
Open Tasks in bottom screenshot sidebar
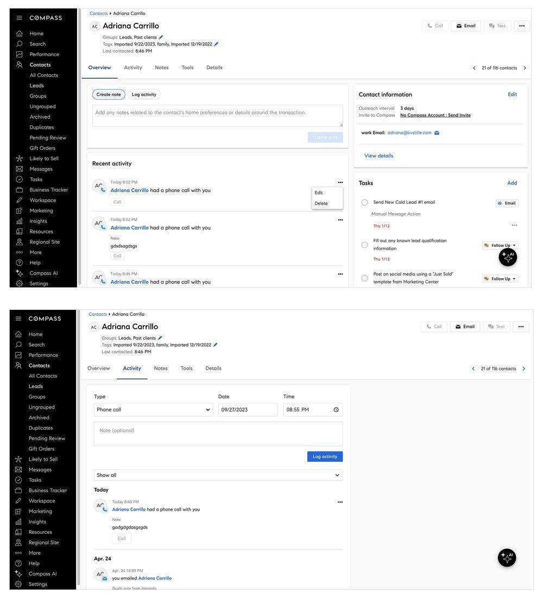tap(35, 480)
